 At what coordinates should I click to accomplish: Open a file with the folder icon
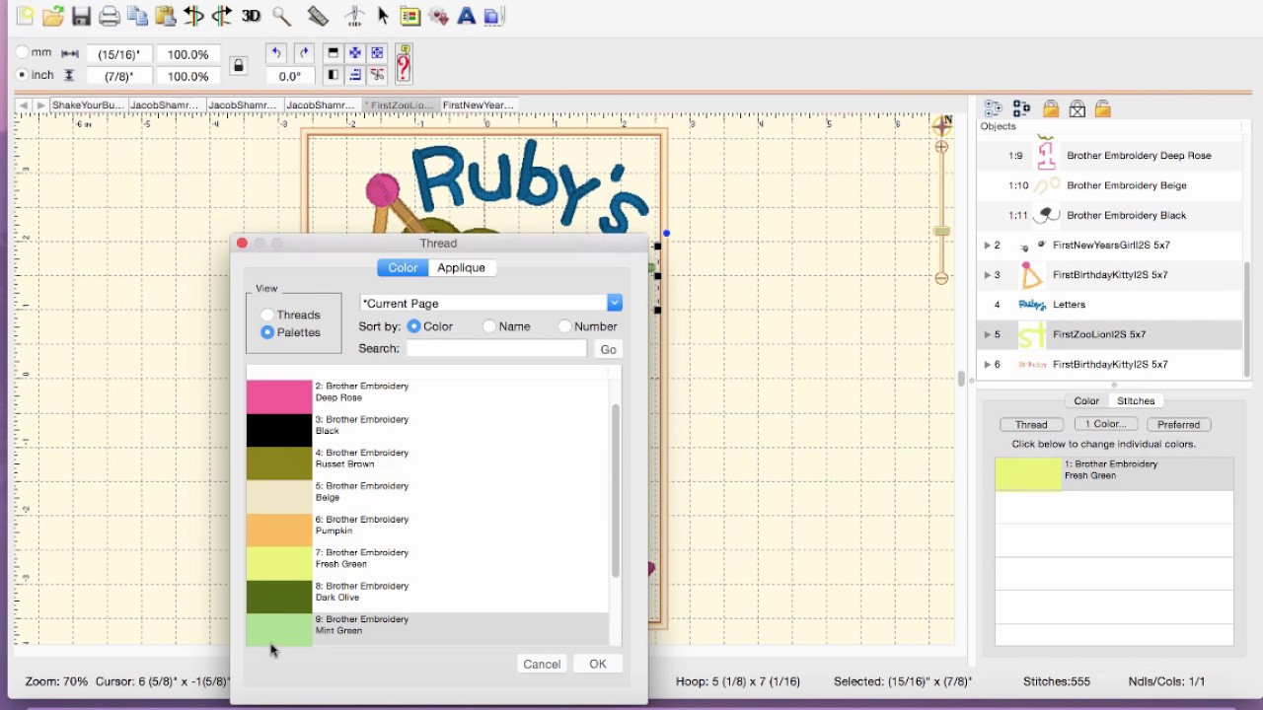[53, 16]
